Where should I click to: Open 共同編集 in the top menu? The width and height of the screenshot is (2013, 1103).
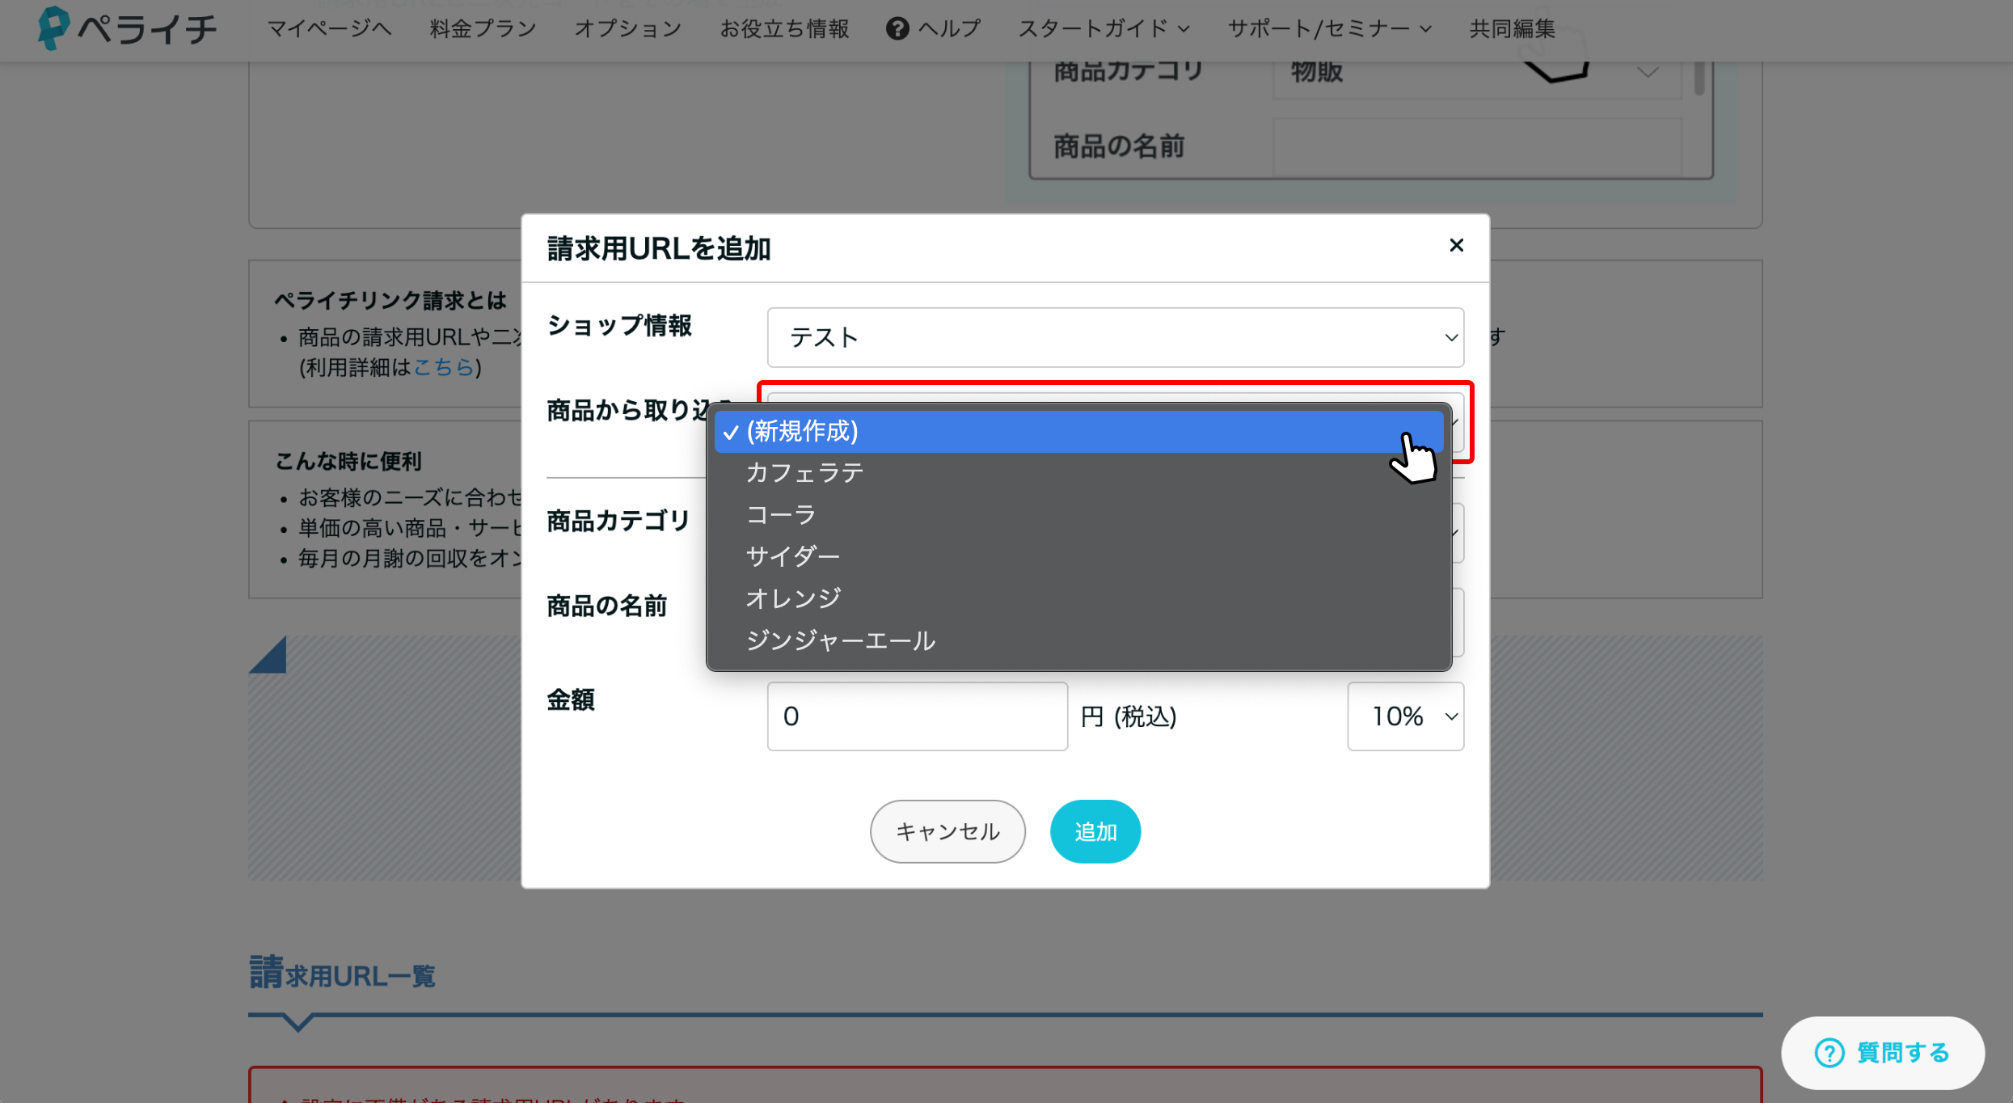(x=1512, y=28)
